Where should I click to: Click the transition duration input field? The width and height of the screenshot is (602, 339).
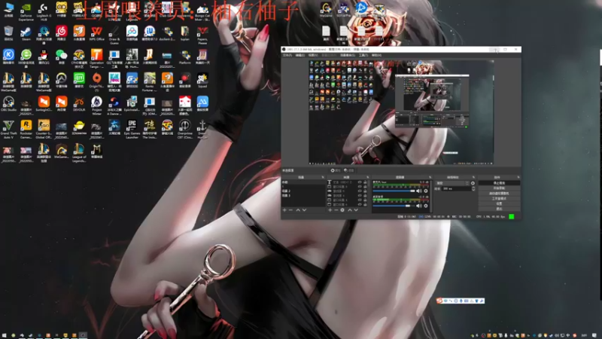456,189
